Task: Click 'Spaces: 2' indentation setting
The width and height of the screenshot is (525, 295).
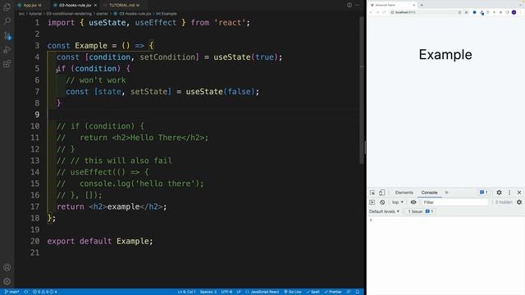Action: click(x=208, y=292)
